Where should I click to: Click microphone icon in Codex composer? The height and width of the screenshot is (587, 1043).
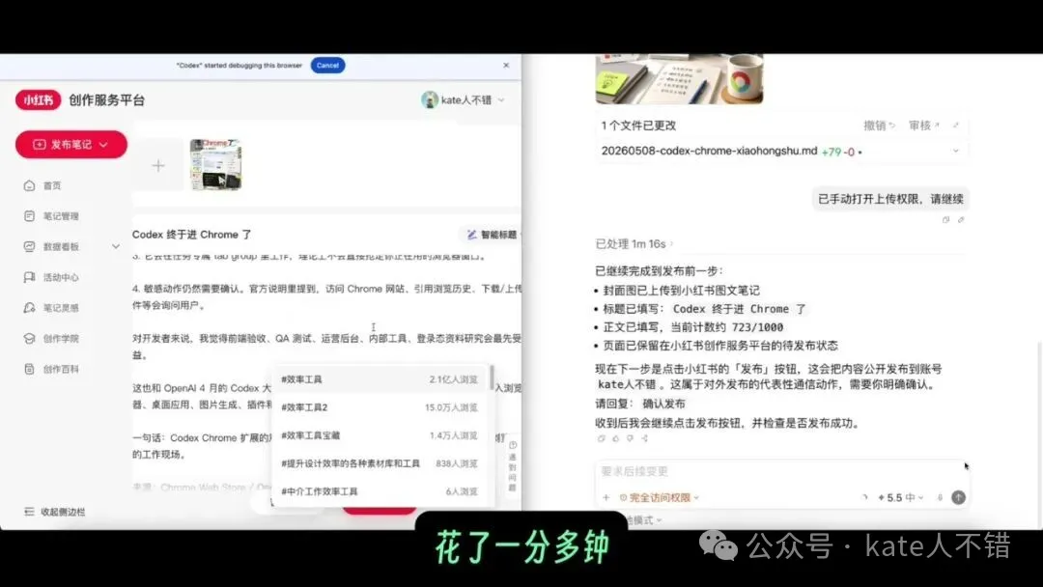940,497
